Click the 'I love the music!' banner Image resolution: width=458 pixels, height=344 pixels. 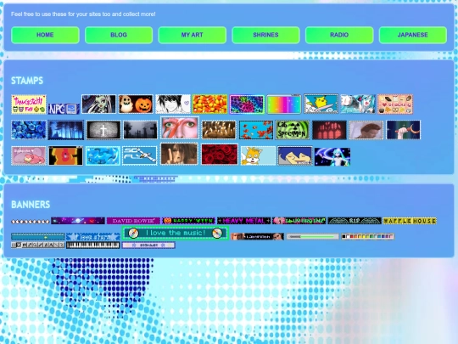pyautogui.click(x=175, y=233)
